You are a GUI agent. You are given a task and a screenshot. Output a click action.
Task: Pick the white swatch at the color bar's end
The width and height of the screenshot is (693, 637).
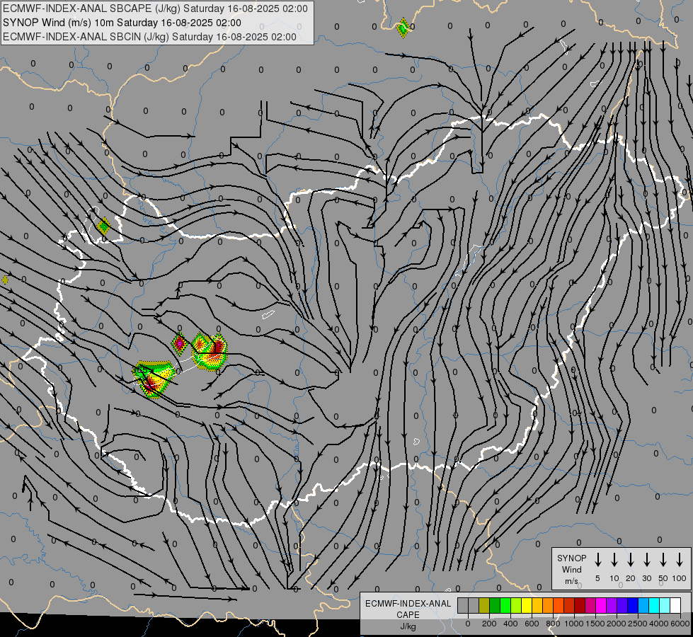pos(676,606)
